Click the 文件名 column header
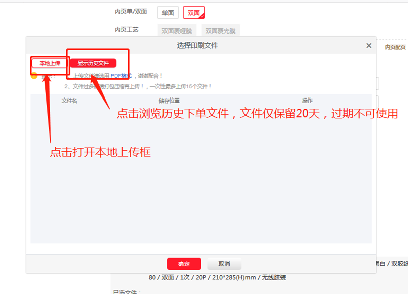 tap(69, 101)
